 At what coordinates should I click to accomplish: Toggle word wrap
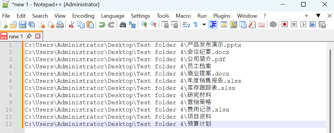click(186, 25)
